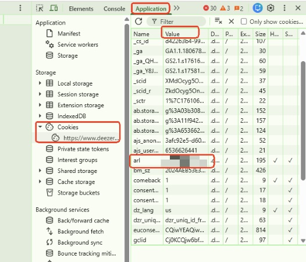Toggle the device toolbar icon
The image size is (306, 262).
(x=54, y=8)
